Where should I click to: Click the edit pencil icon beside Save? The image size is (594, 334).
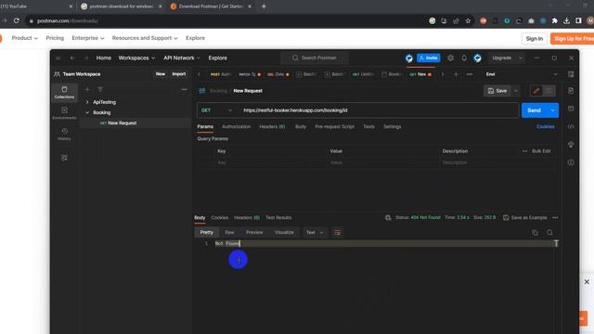pos(536,91)
